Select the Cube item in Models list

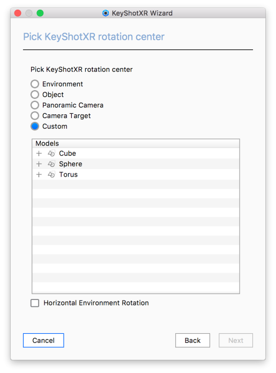coord(68,153)
